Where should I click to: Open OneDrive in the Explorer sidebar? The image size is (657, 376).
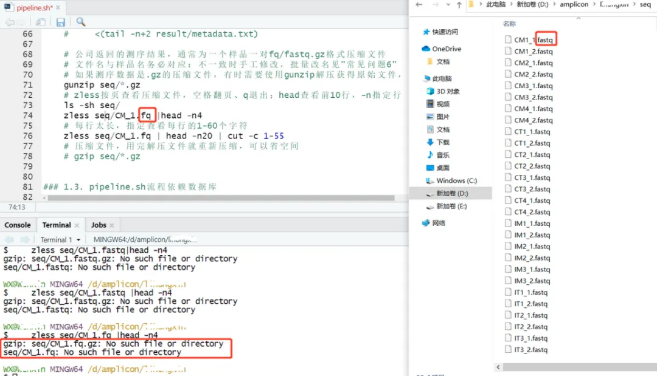click(x=441, y=49)
